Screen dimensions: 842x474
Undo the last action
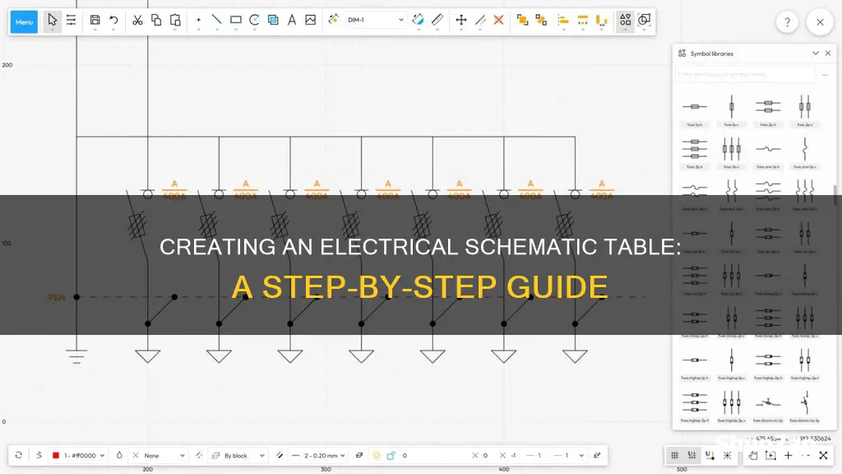pos(113,21)
